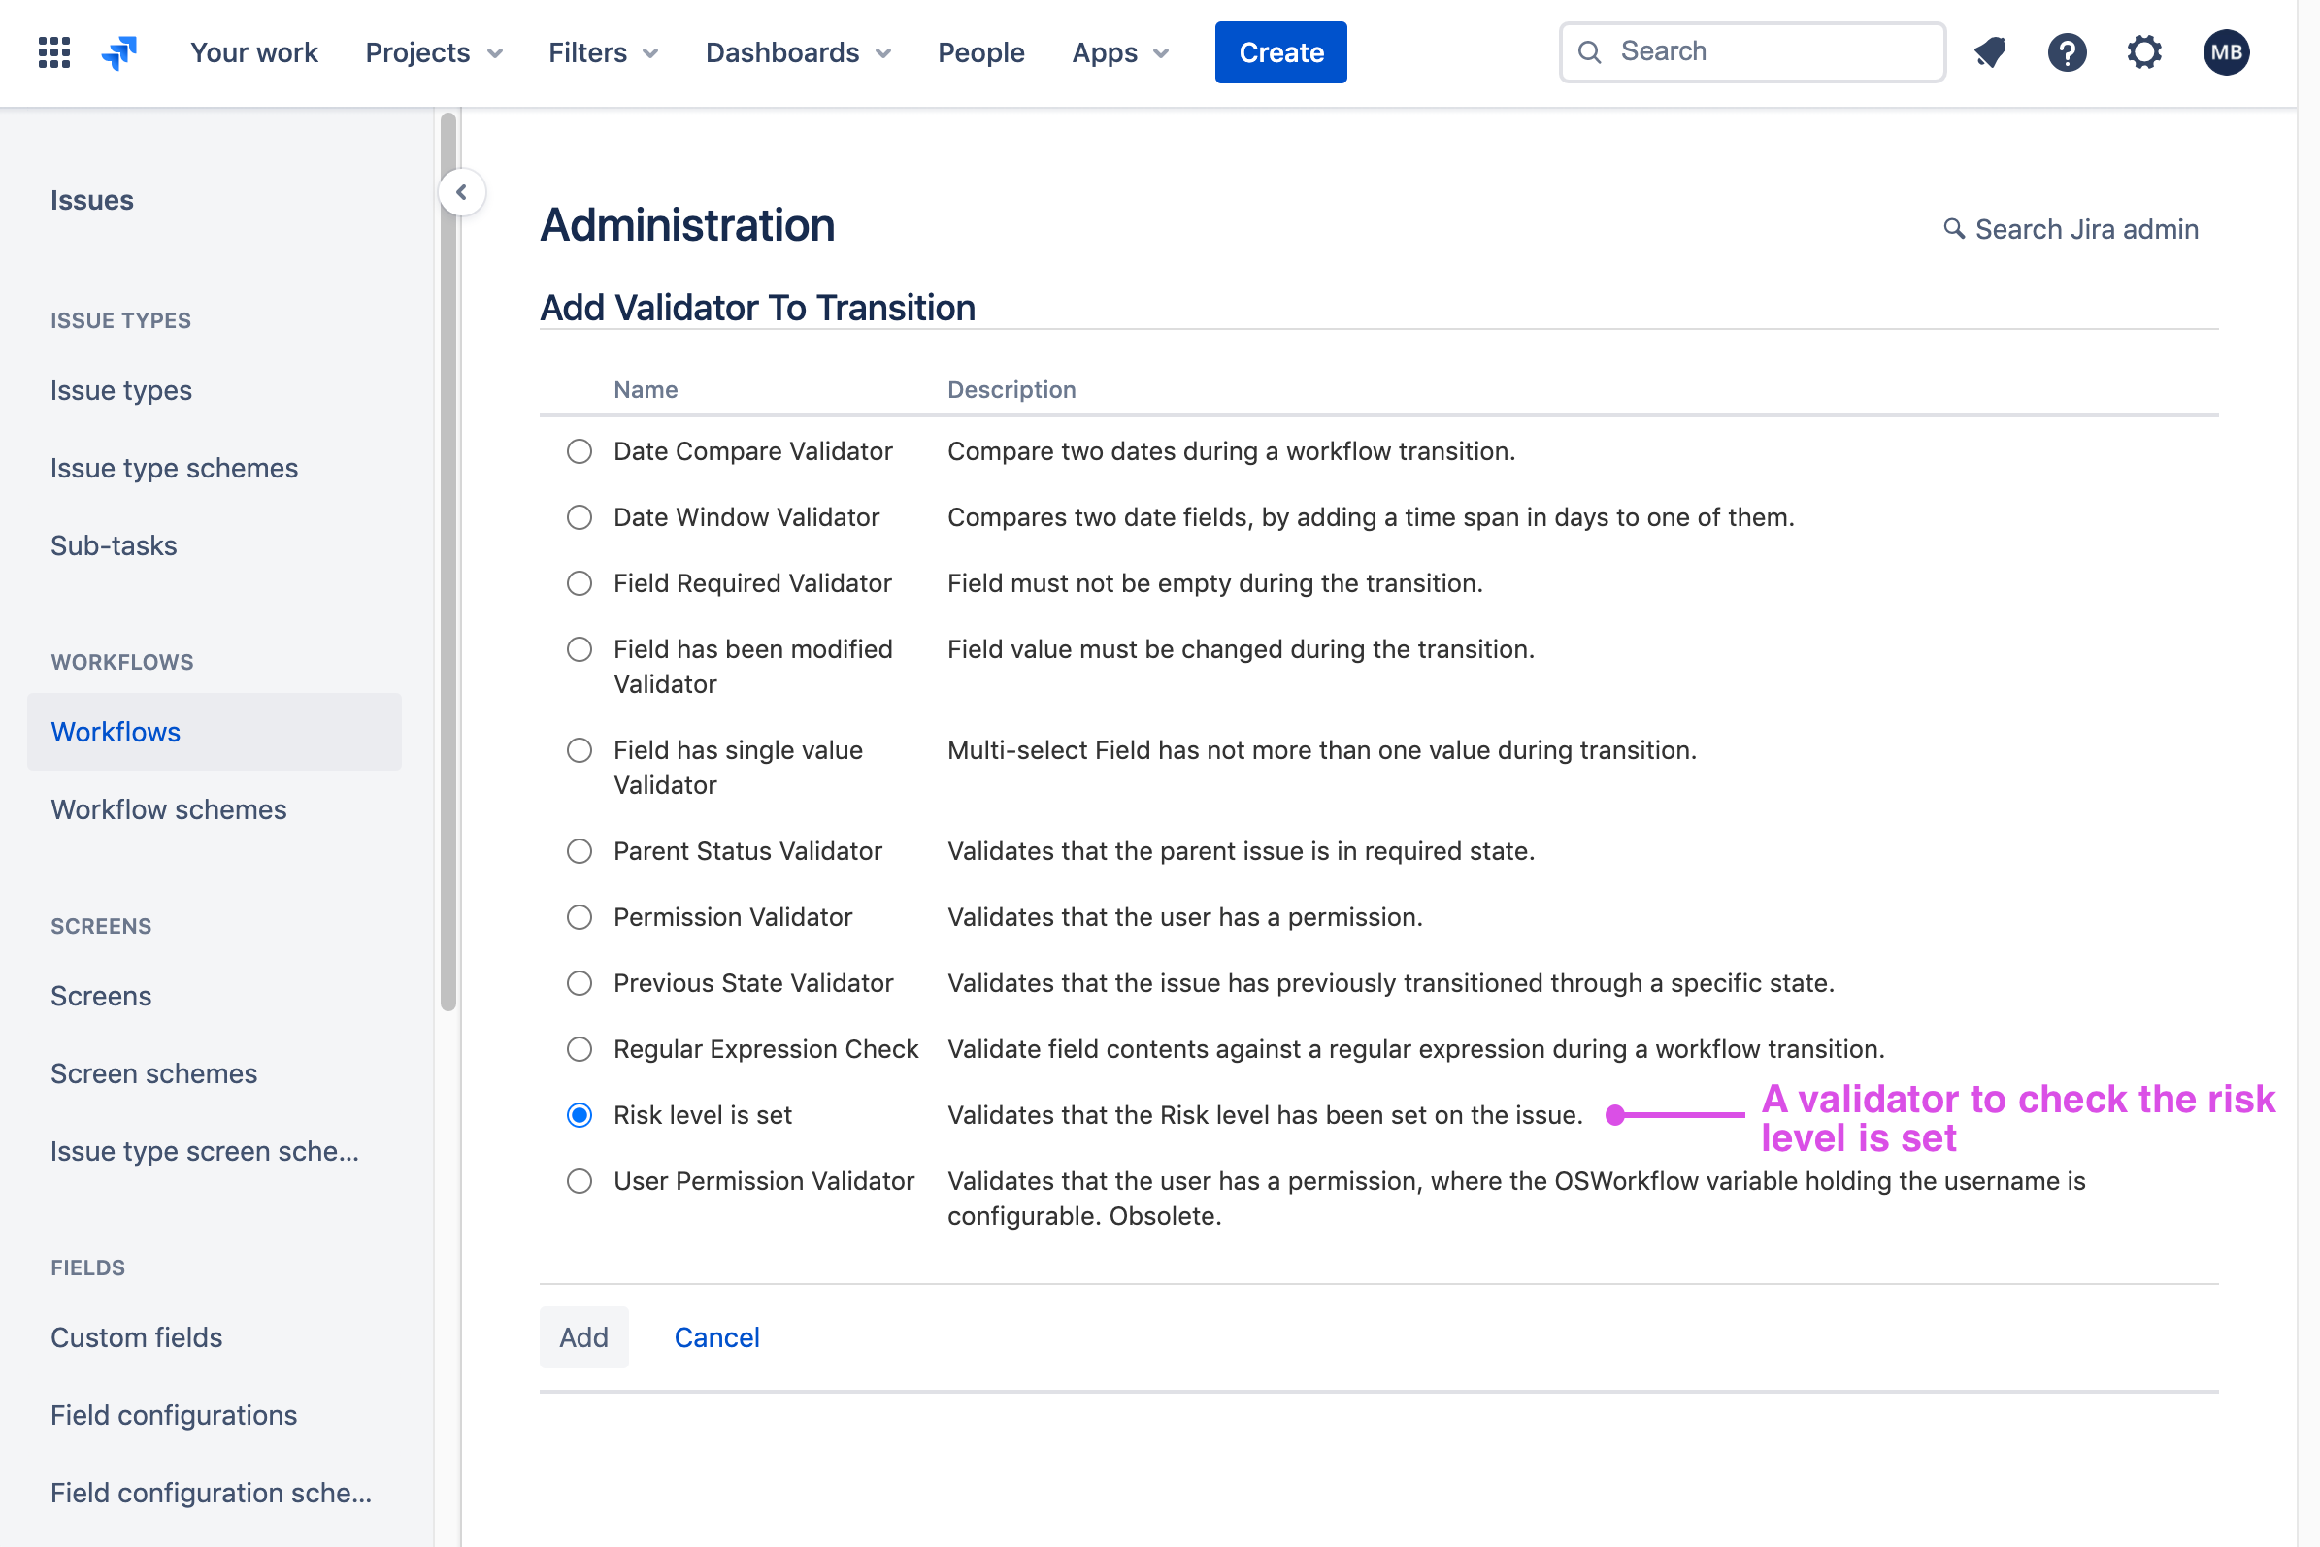Screen dimensions: 2320x1547
Task: Open the MB profile avatar
Action: (2225, 52)
